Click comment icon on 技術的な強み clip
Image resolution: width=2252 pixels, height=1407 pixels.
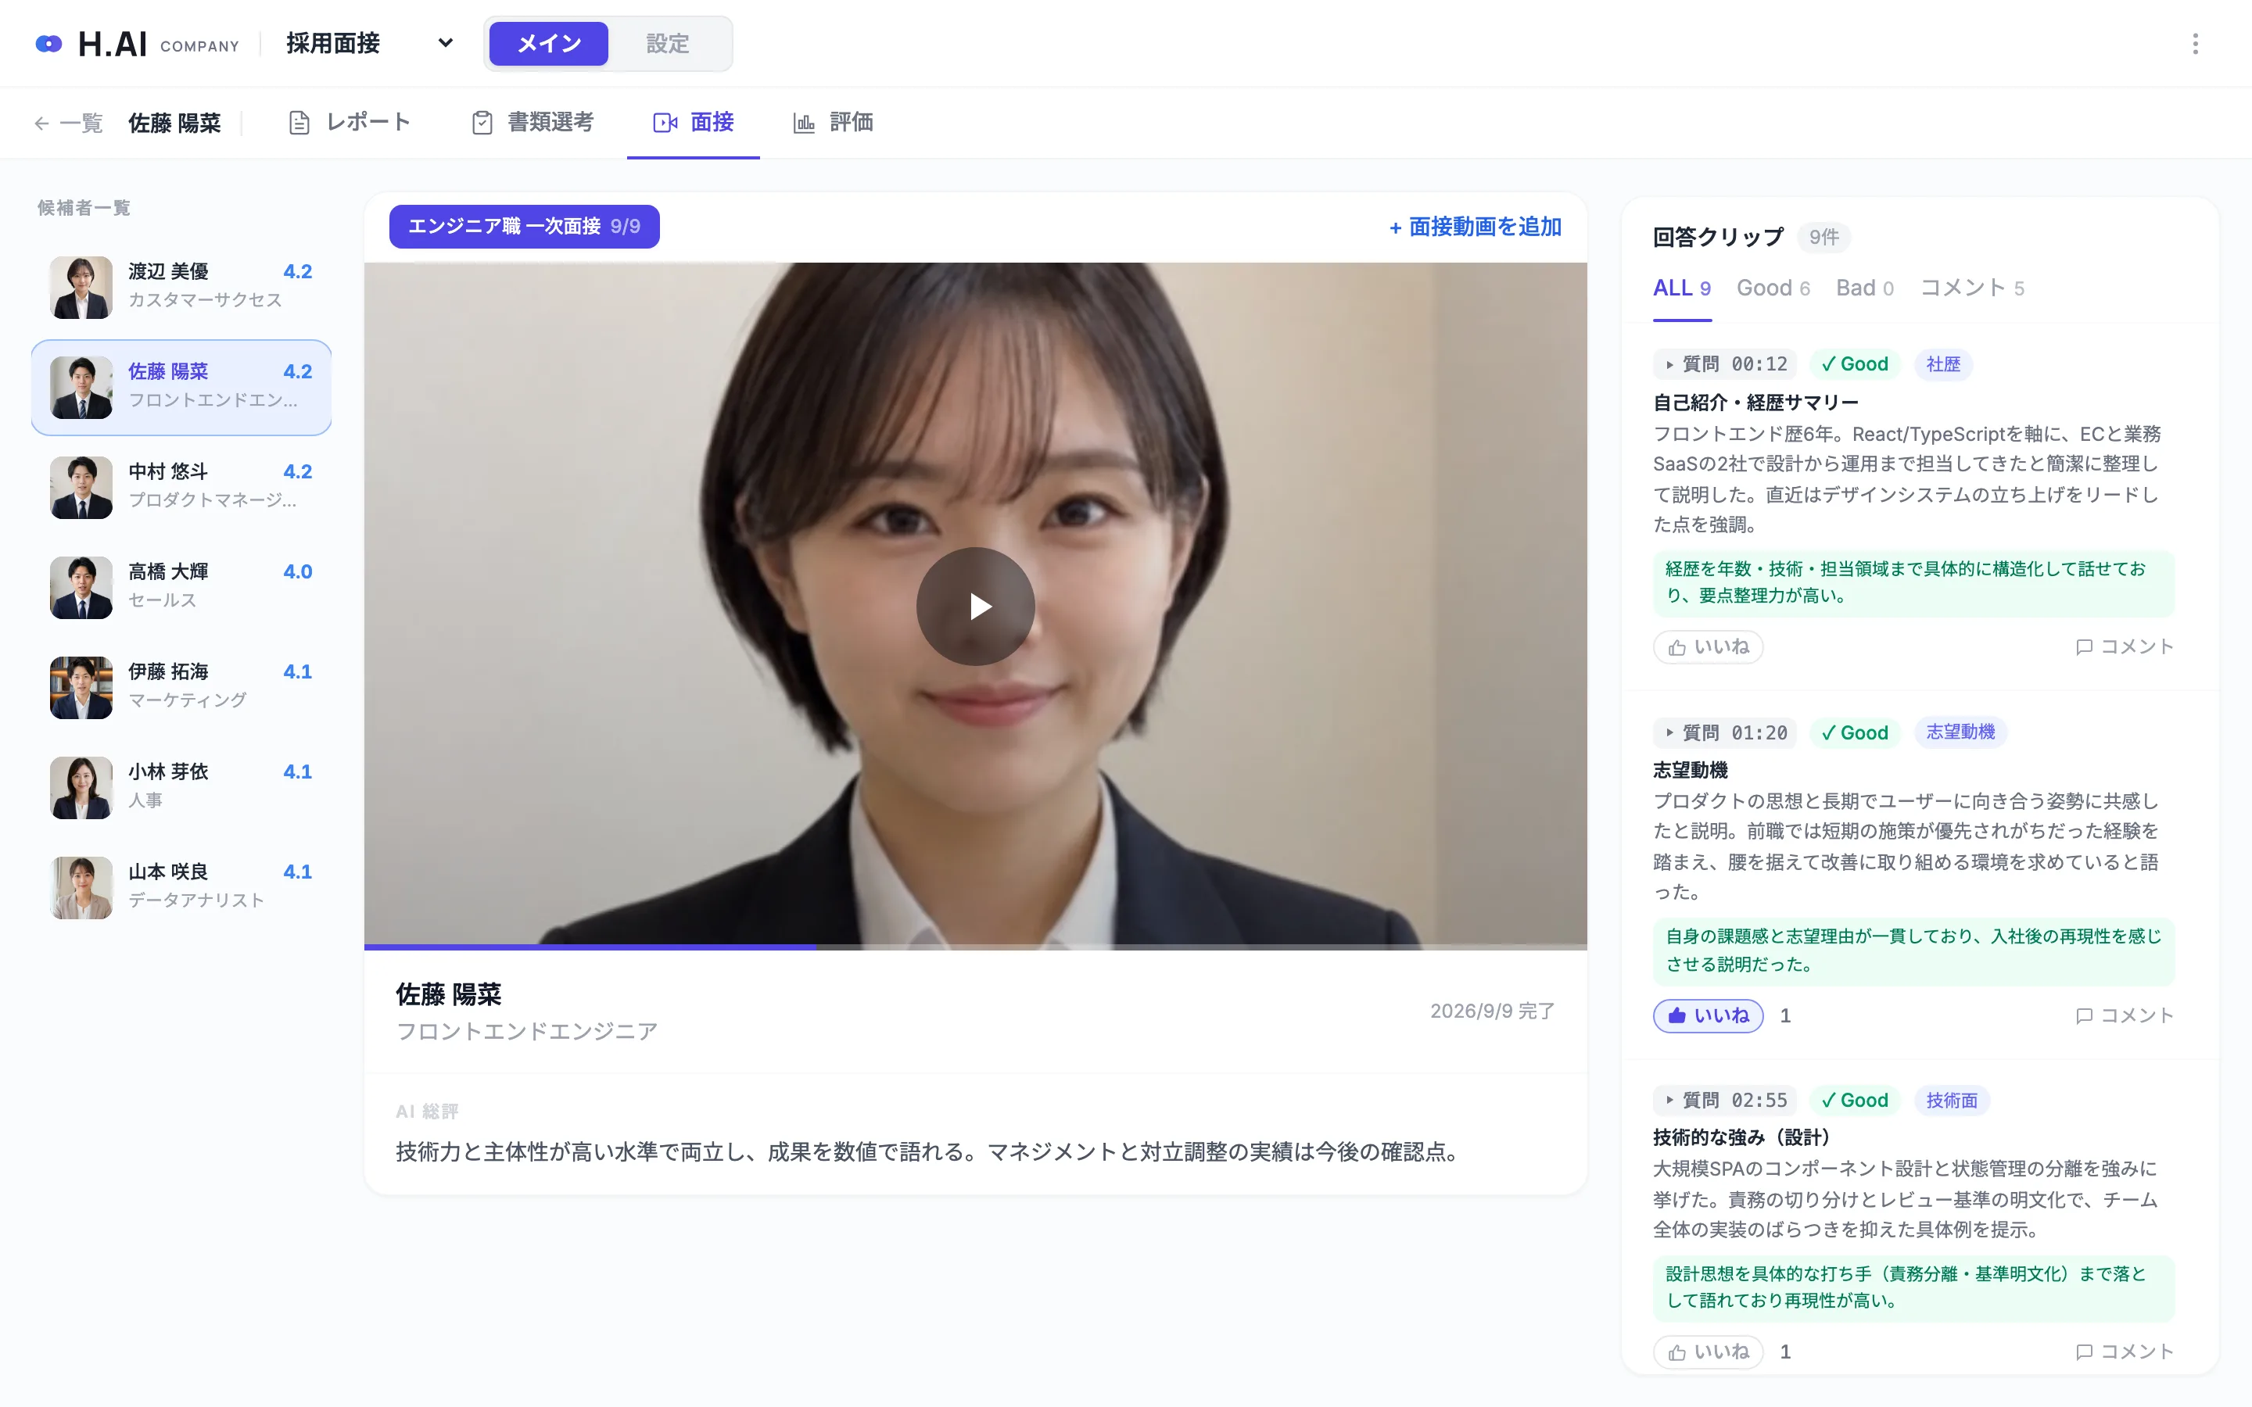(x=2085, y=1352)
